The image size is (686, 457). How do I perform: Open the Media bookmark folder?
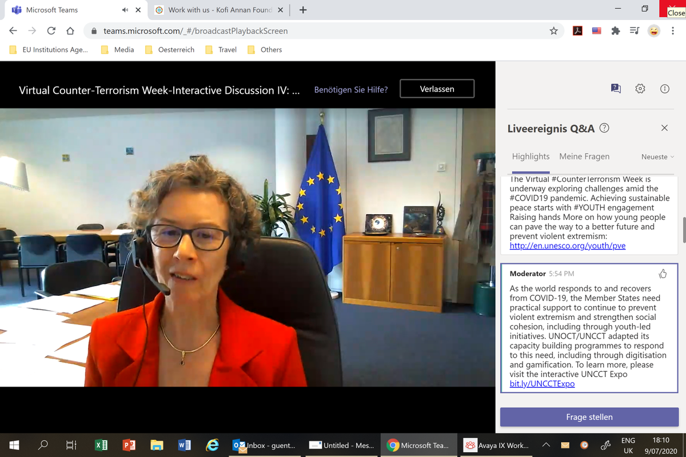pyautogui.click(x=118, y=50)
